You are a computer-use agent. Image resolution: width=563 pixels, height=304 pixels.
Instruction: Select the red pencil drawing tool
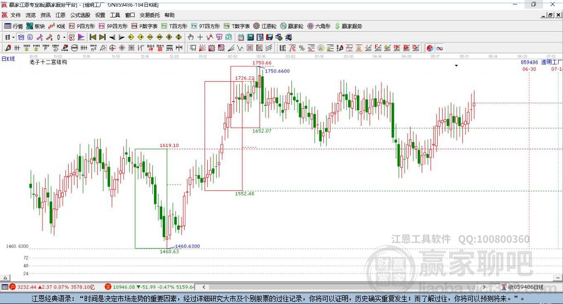click(8, 48)
